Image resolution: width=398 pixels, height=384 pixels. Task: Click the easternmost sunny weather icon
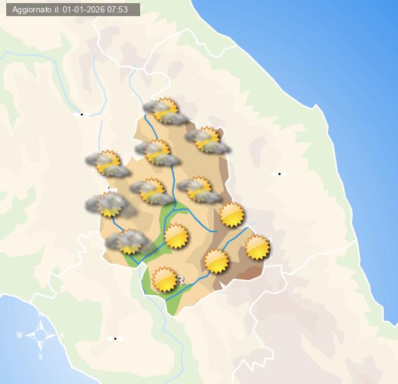point(257,248)
